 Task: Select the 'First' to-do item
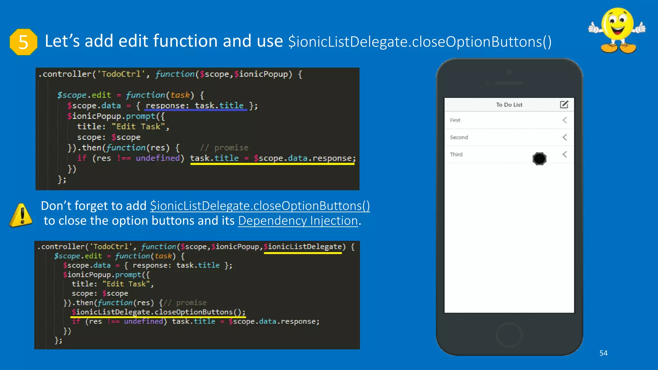coord(509,120)
